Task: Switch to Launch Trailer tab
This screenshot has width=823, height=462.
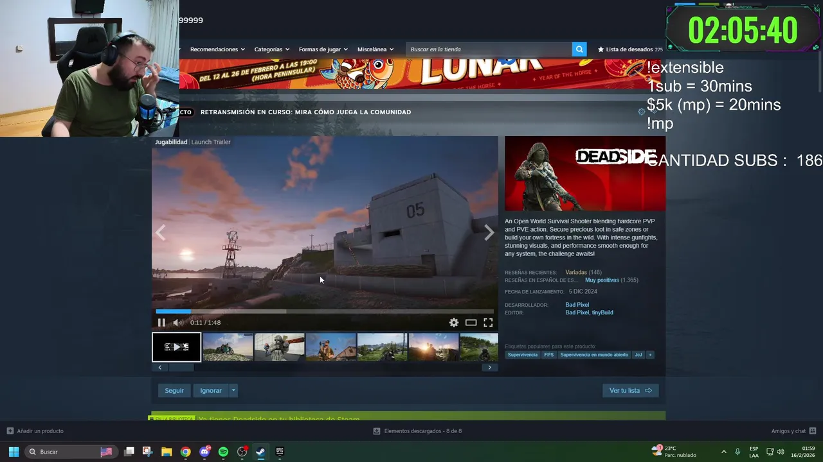Action: click(x=211, y=142)
